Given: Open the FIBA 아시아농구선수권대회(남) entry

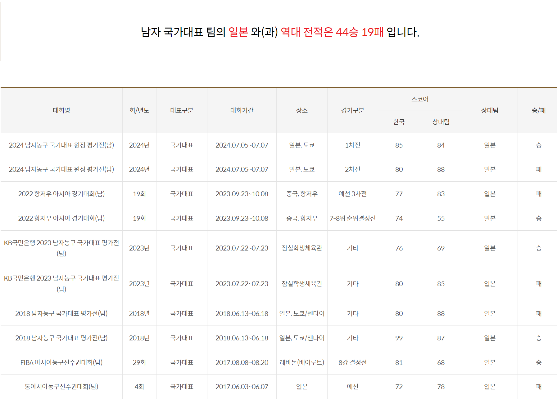Looking at the screenshot, I should coord(61,362).
